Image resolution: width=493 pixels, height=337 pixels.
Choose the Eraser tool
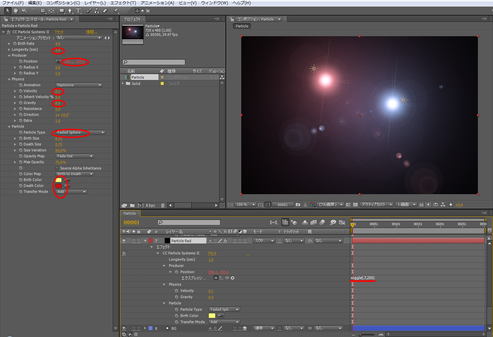tap(105, 11)
